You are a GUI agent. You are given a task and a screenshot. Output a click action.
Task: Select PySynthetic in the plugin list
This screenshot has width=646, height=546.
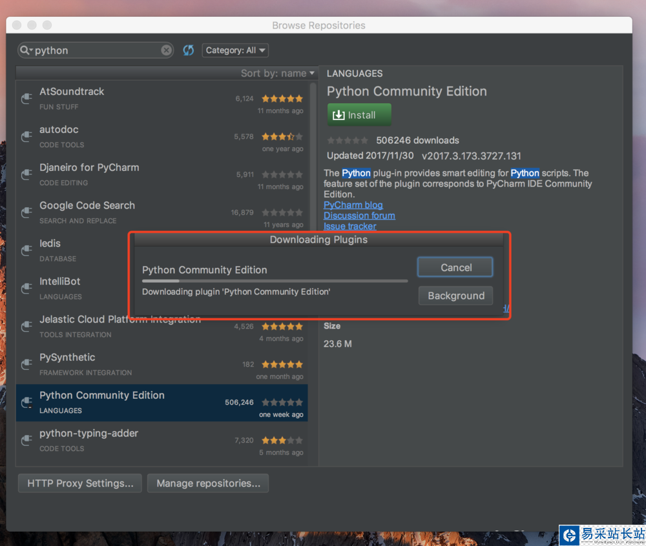coord(162,364)
